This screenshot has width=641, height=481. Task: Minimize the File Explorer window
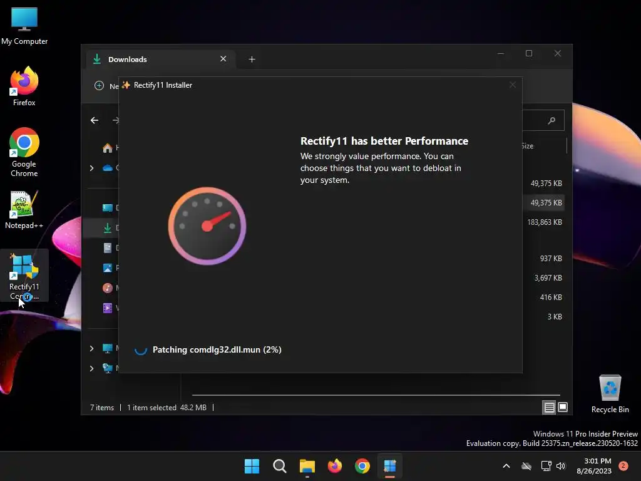click(501, 54)
